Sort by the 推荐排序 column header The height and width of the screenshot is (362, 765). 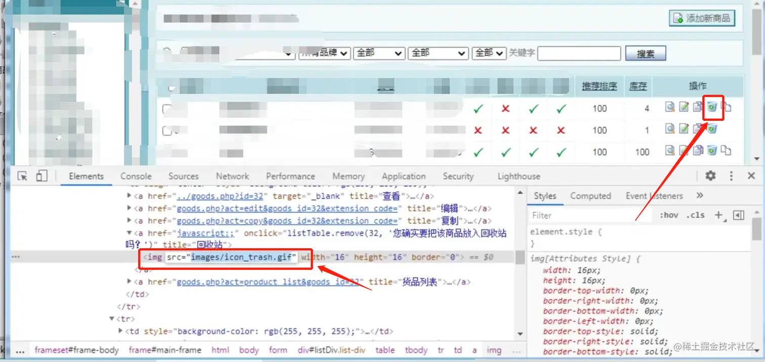tap(600, 86)
